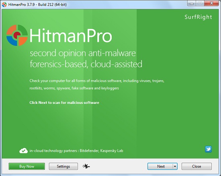Click the cloud checkmark icon
The image size is (221, 176).
coord(23,151)
